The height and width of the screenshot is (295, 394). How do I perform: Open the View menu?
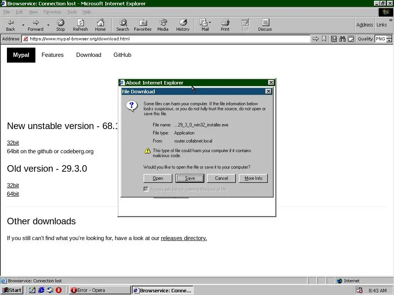(33, 12)
